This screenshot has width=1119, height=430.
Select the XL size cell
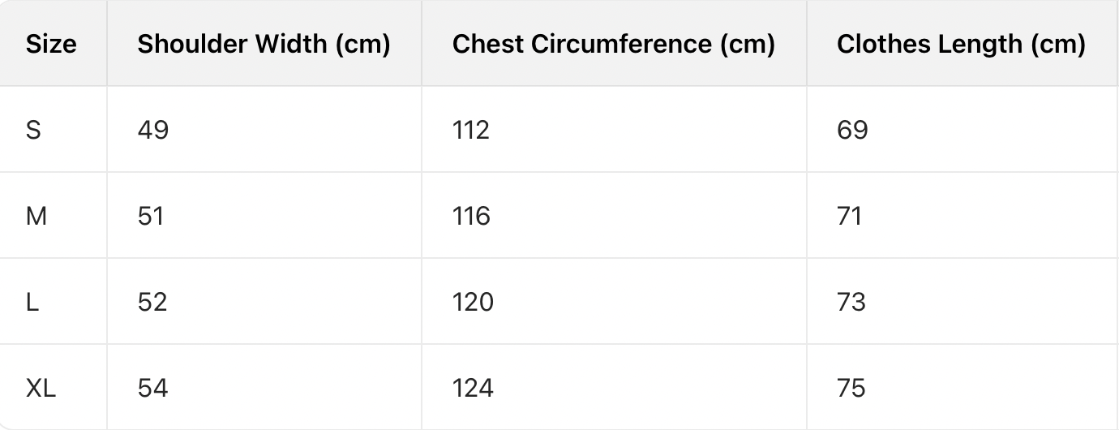pos(41,388)
